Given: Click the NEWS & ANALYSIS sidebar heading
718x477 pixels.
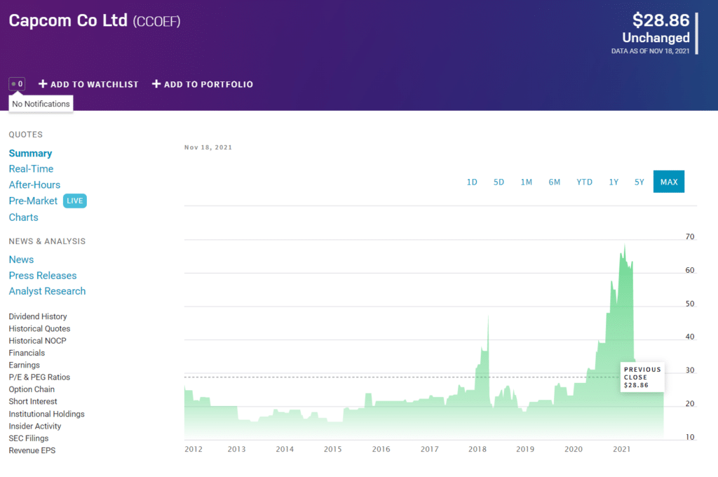Looking at the screenshot, I should 47,241.
